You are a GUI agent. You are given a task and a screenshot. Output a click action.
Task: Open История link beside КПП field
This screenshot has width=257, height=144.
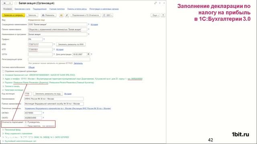click(x=60, y=49)
